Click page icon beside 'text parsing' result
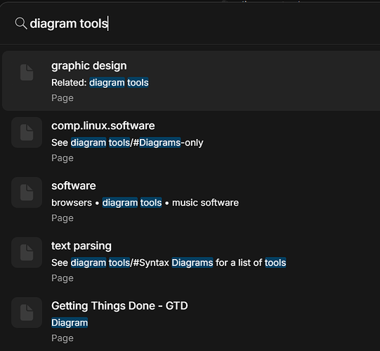The height and width of the screenshot is (351, 380). [27, 253]
